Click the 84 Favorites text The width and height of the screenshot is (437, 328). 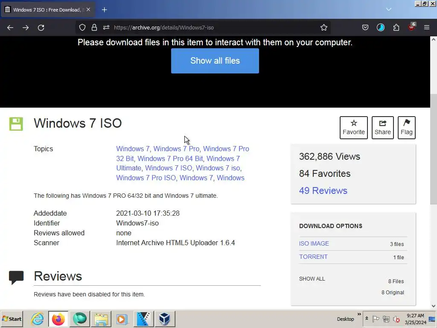point(325,173)
